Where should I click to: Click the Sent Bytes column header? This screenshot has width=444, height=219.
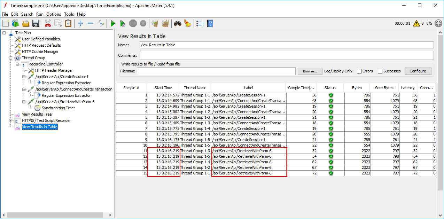pyautogui.click(x=384, y=88)
